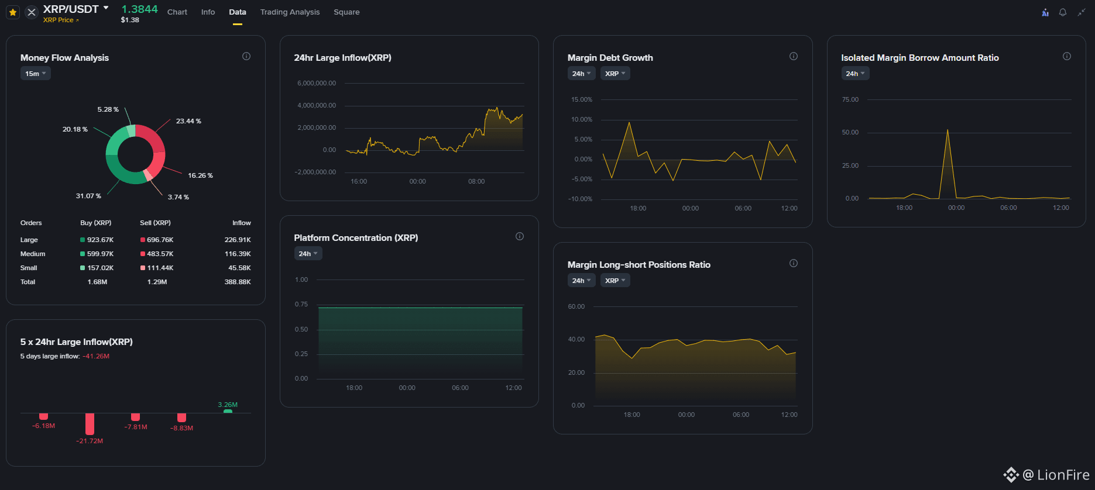Expand the XRP/USDT pair selector arrow
Viewport: 1095px width, 490px height.
[x=106, y=8]
